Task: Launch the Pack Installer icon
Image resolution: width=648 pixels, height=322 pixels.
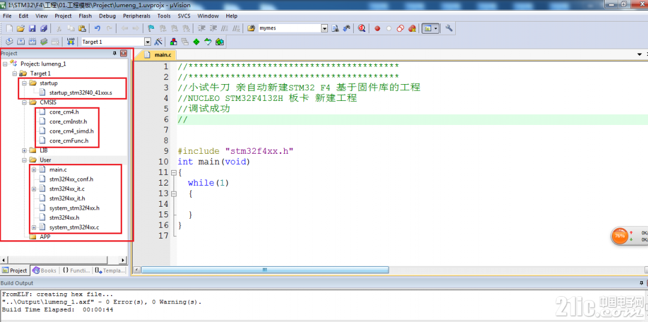Action: coord(219,41)
